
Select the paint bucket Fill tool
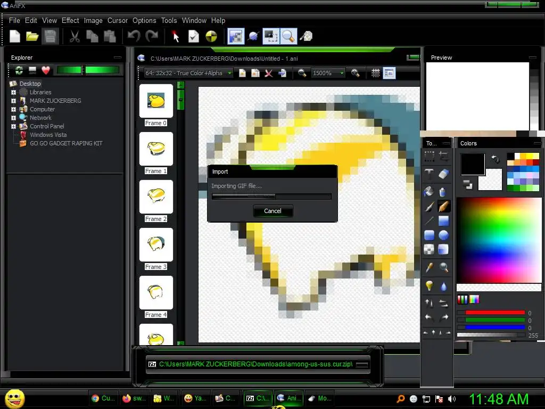coord(430,191)
